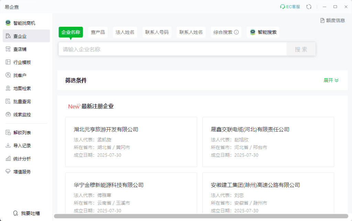This screenshot has width=352, height=221.
Task: Click the info icon beside 综合搜索
Action: 236,32
